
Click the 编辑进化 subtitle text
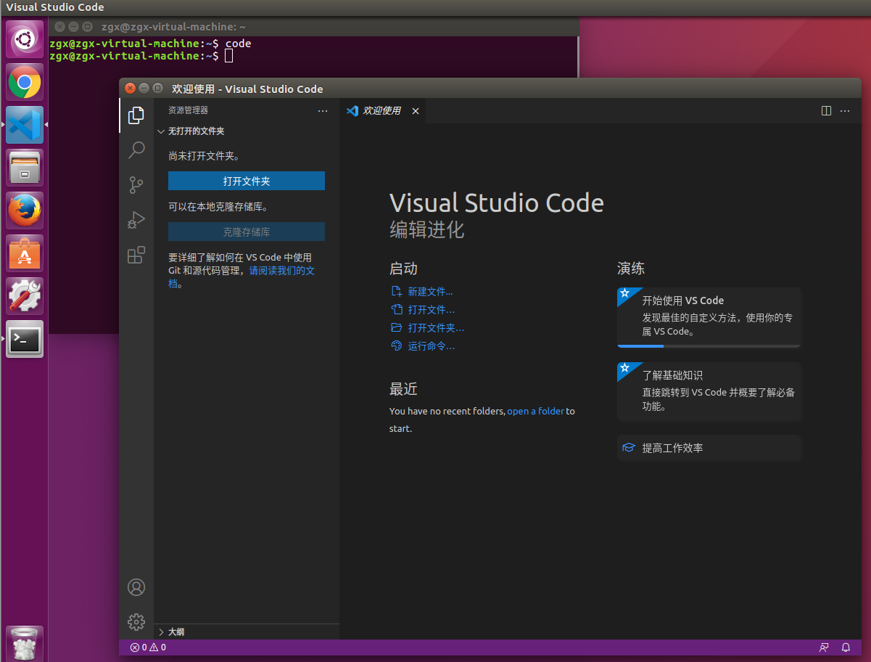click(x=426, y=229)
